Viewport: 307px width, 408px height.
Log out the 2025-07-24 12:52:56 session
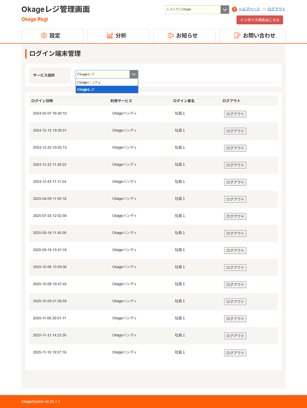tap(235, 216)
